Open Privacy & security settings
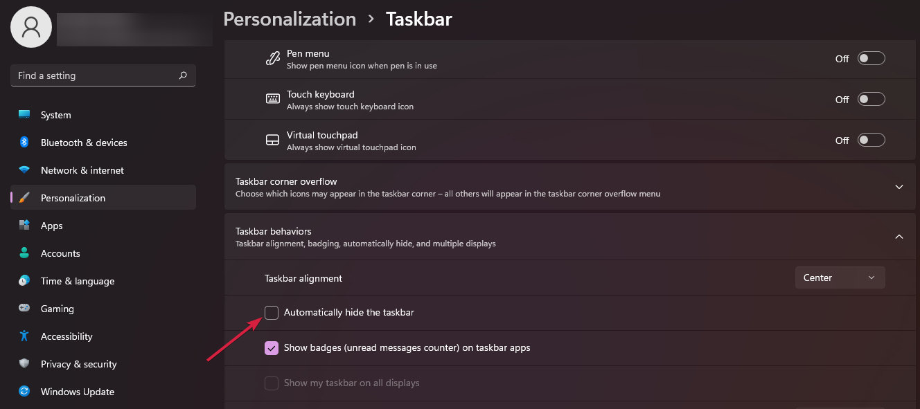 point(78,364)
